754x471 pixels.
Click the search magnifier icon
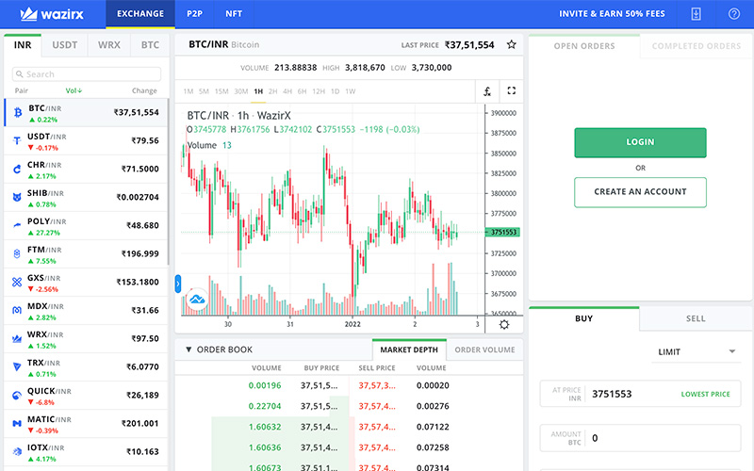coord(20,74)
